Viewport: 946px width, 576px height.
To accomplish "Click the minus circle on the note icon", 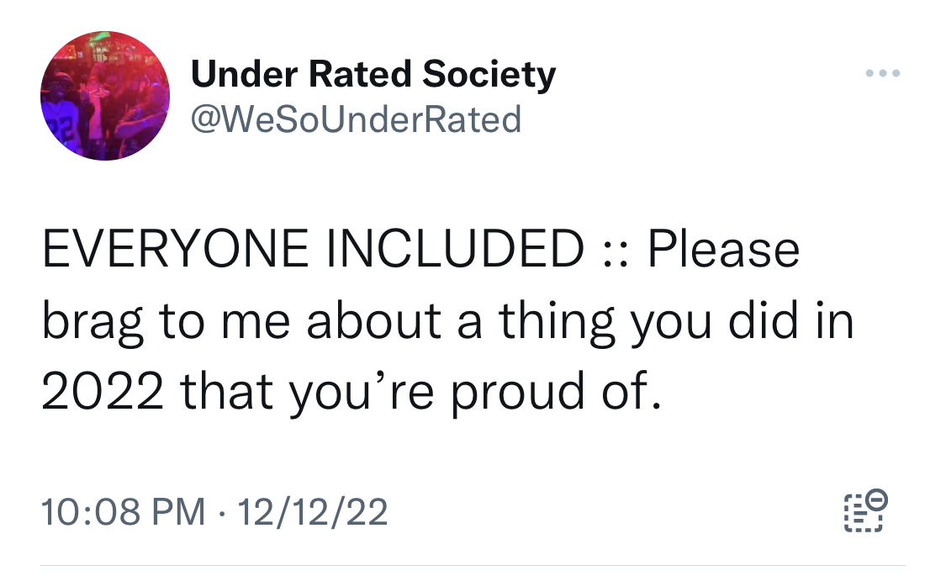I will pyautogui.click(x=876, y=499).
